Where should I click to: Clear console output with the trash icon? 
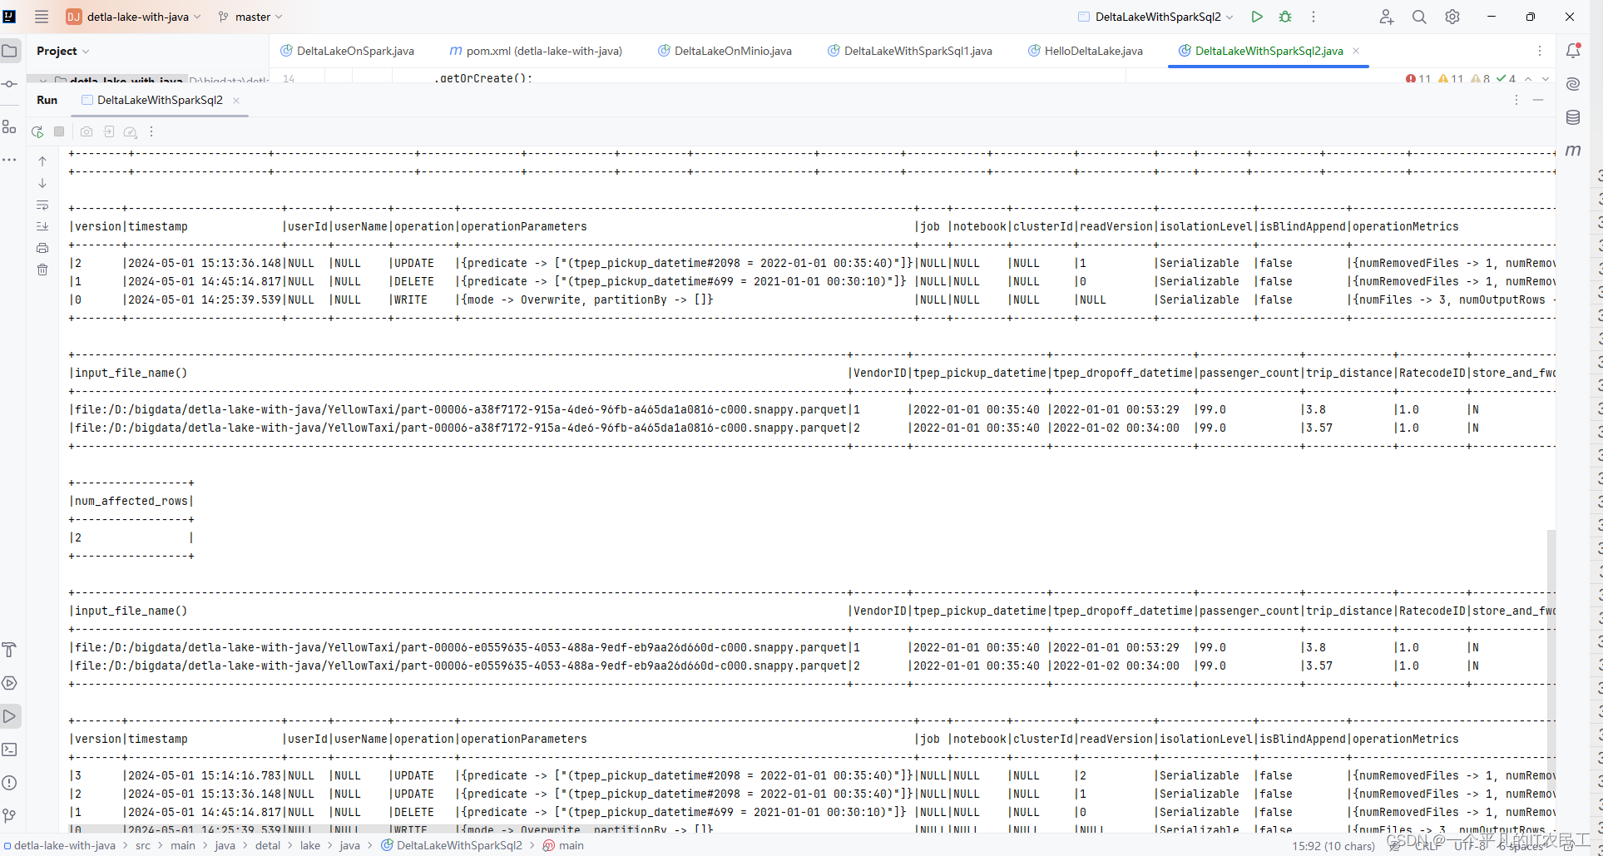pos(42,270)
